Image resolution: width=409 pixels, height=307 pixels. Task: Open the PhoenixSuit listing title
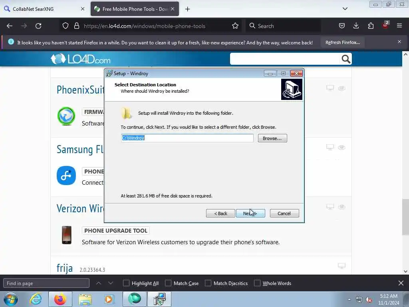[80, 90]
